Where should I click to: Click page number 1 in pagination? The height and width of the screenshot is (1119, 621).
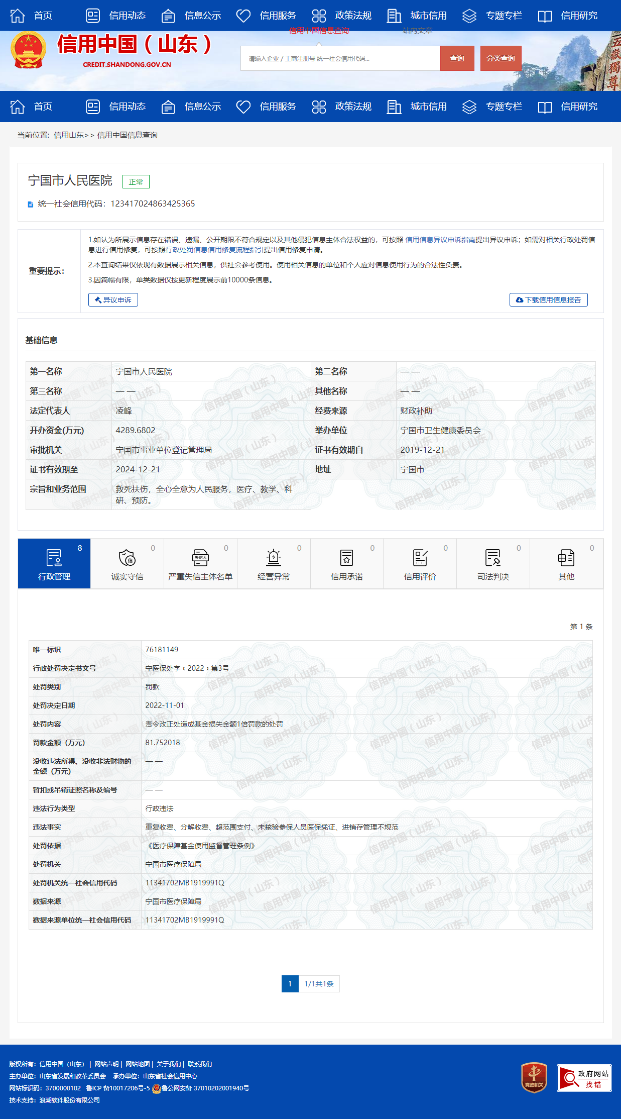click(x=290, y=984)
